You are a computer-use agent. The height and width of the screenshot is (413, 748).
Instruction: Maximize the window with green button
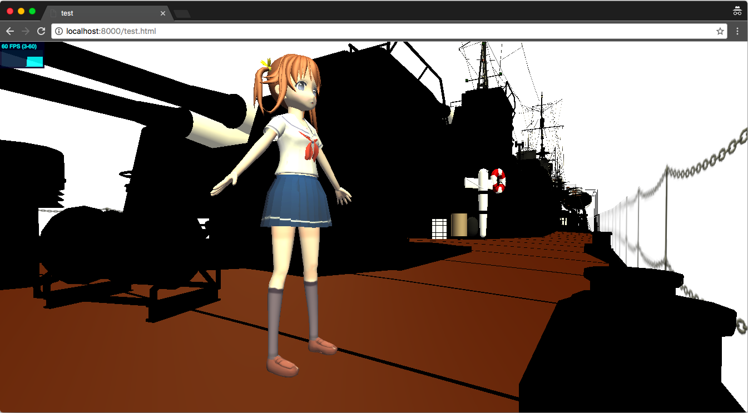(x=32, y=11)
